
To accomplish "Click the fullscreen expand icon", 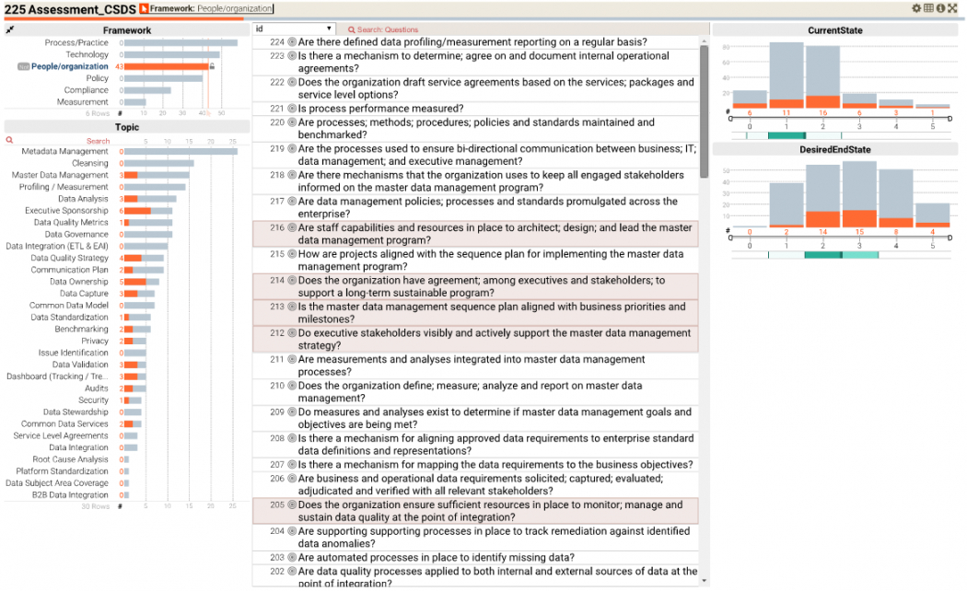I will [x=952, y=8].
